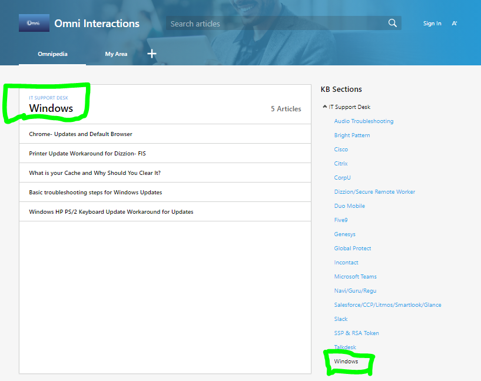Open SSP & RSA Token section

pos(356,333)
